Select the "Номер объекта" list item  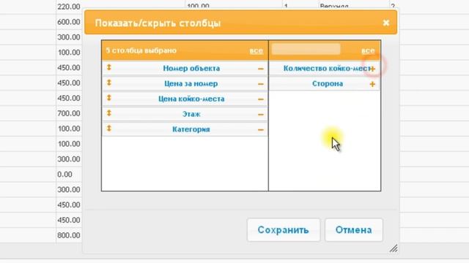coord(185,68)
